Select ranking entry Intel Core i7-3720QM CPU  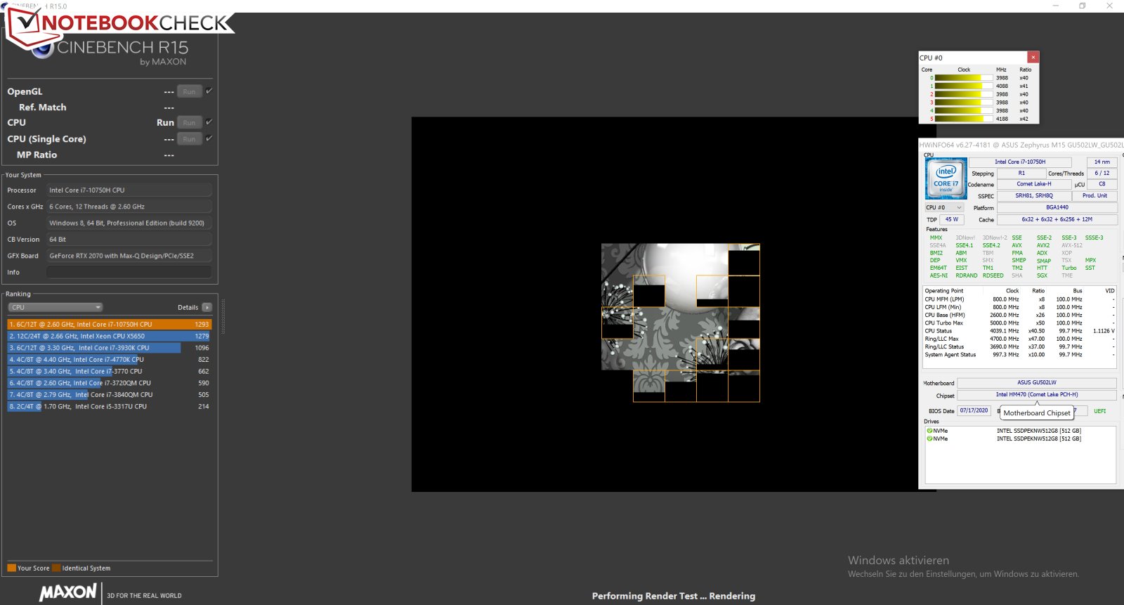pos(109,383)
